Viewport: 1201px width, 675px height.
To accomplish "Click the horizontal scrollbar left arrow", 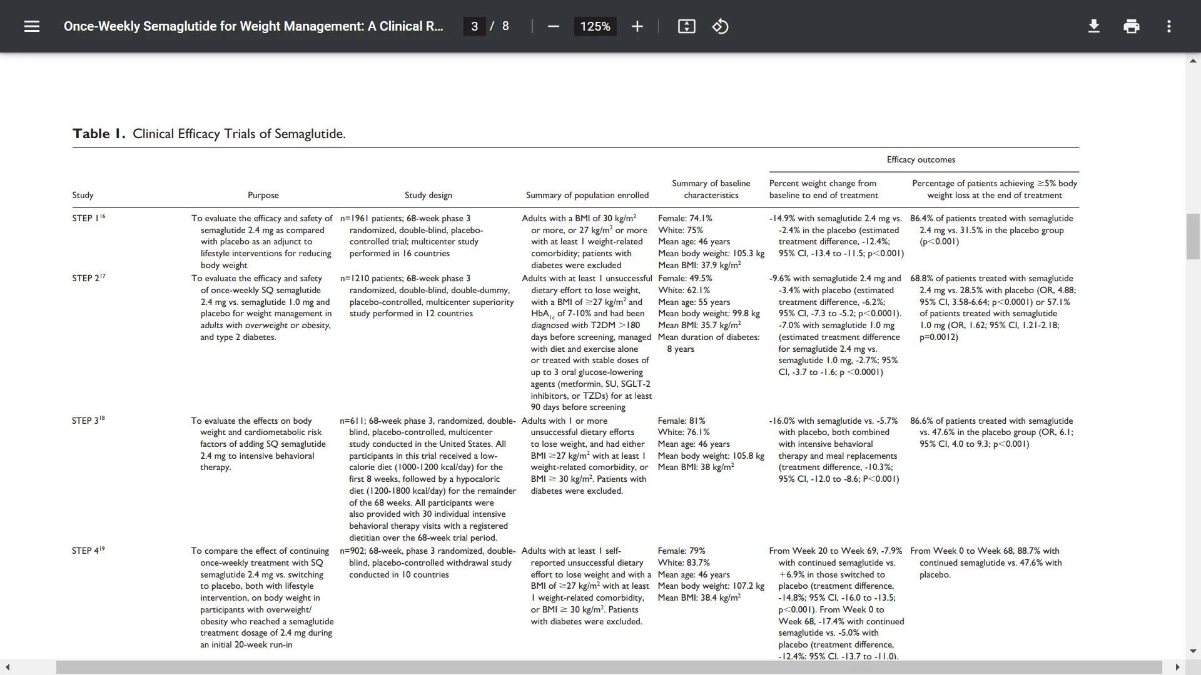I will [8, 667].
